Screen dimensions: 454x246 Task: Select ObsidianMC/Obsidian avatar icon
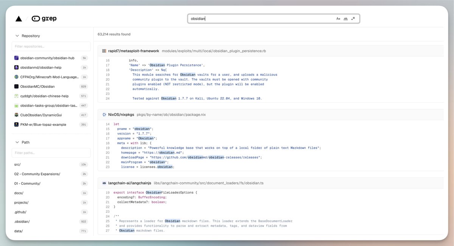click(17, 87)
